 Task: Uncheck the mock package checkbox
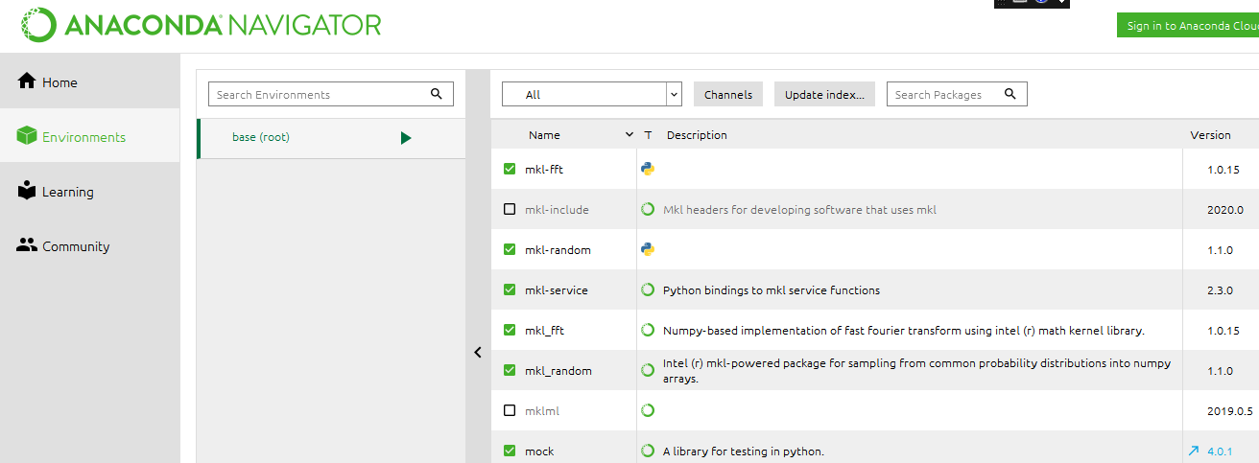(x=510, y=451)
